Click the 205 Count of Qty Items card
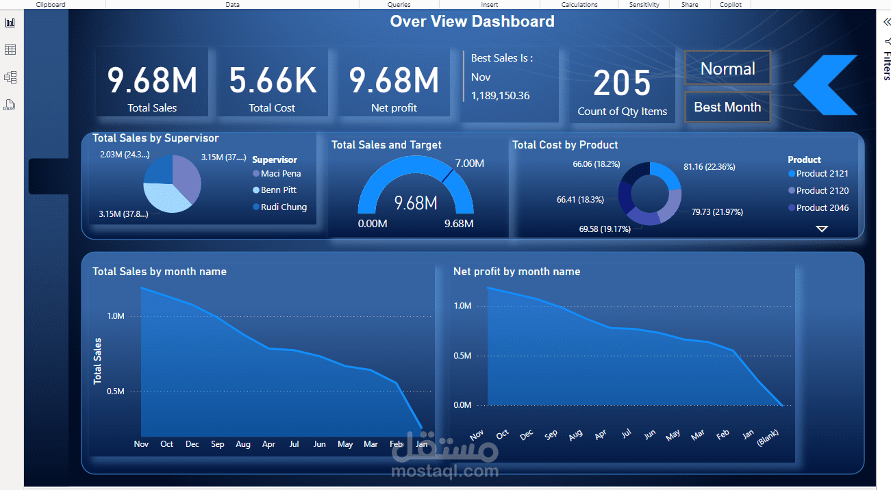This screenshot has width=891, height=490. (622, 86)
